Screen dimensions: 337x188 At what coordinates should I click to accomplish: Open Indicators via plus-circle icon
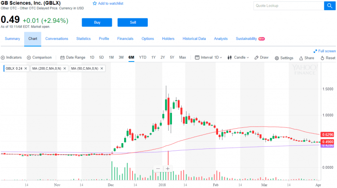(3, 58)
